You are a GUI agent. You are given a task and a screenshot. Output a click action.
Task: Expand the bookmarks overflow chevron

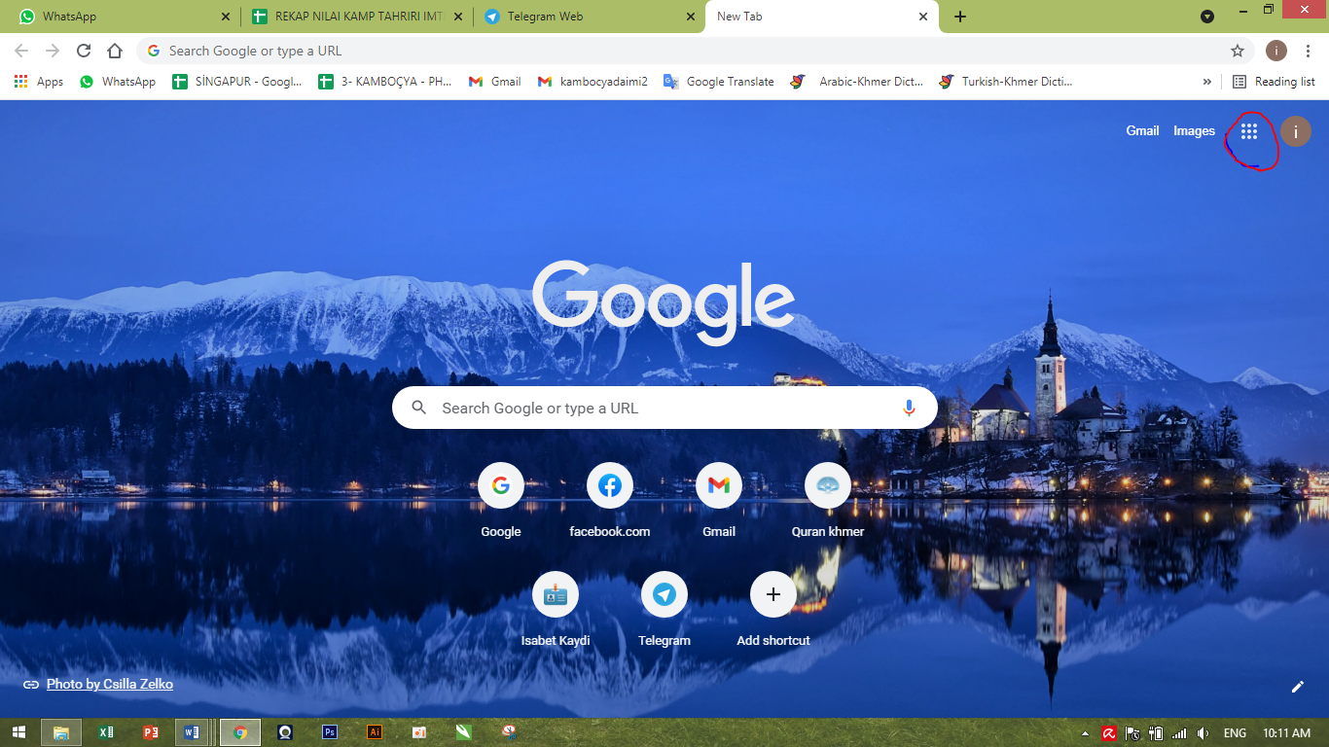pos(1206,82)
